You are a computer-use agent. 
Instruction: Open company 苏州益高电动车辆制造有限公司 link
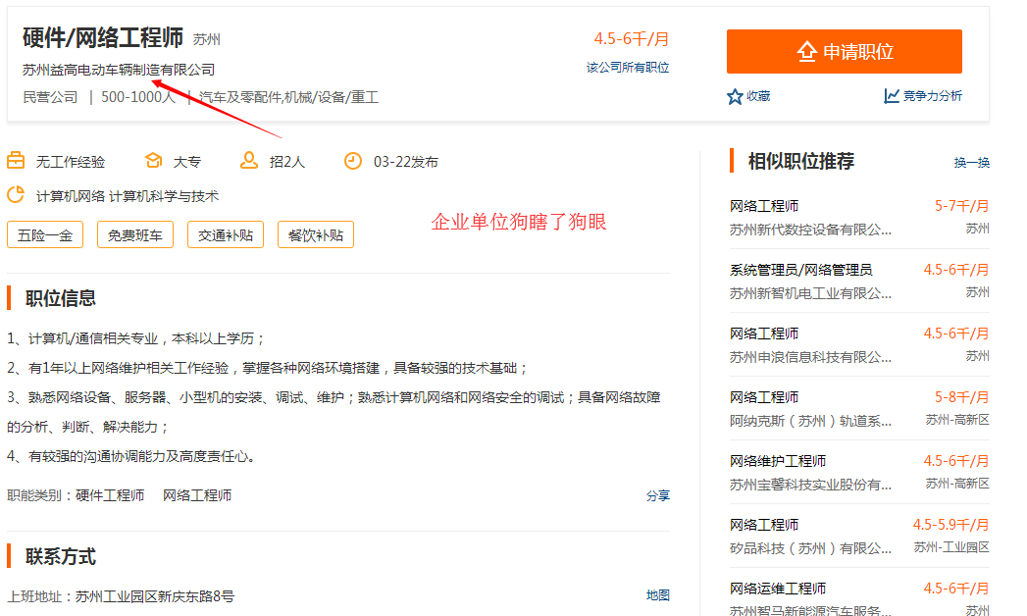[119, 70]
